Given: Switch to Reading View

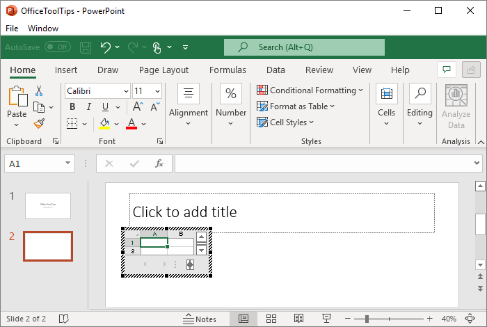Looking at the screenshot, I should click(298, 319).
